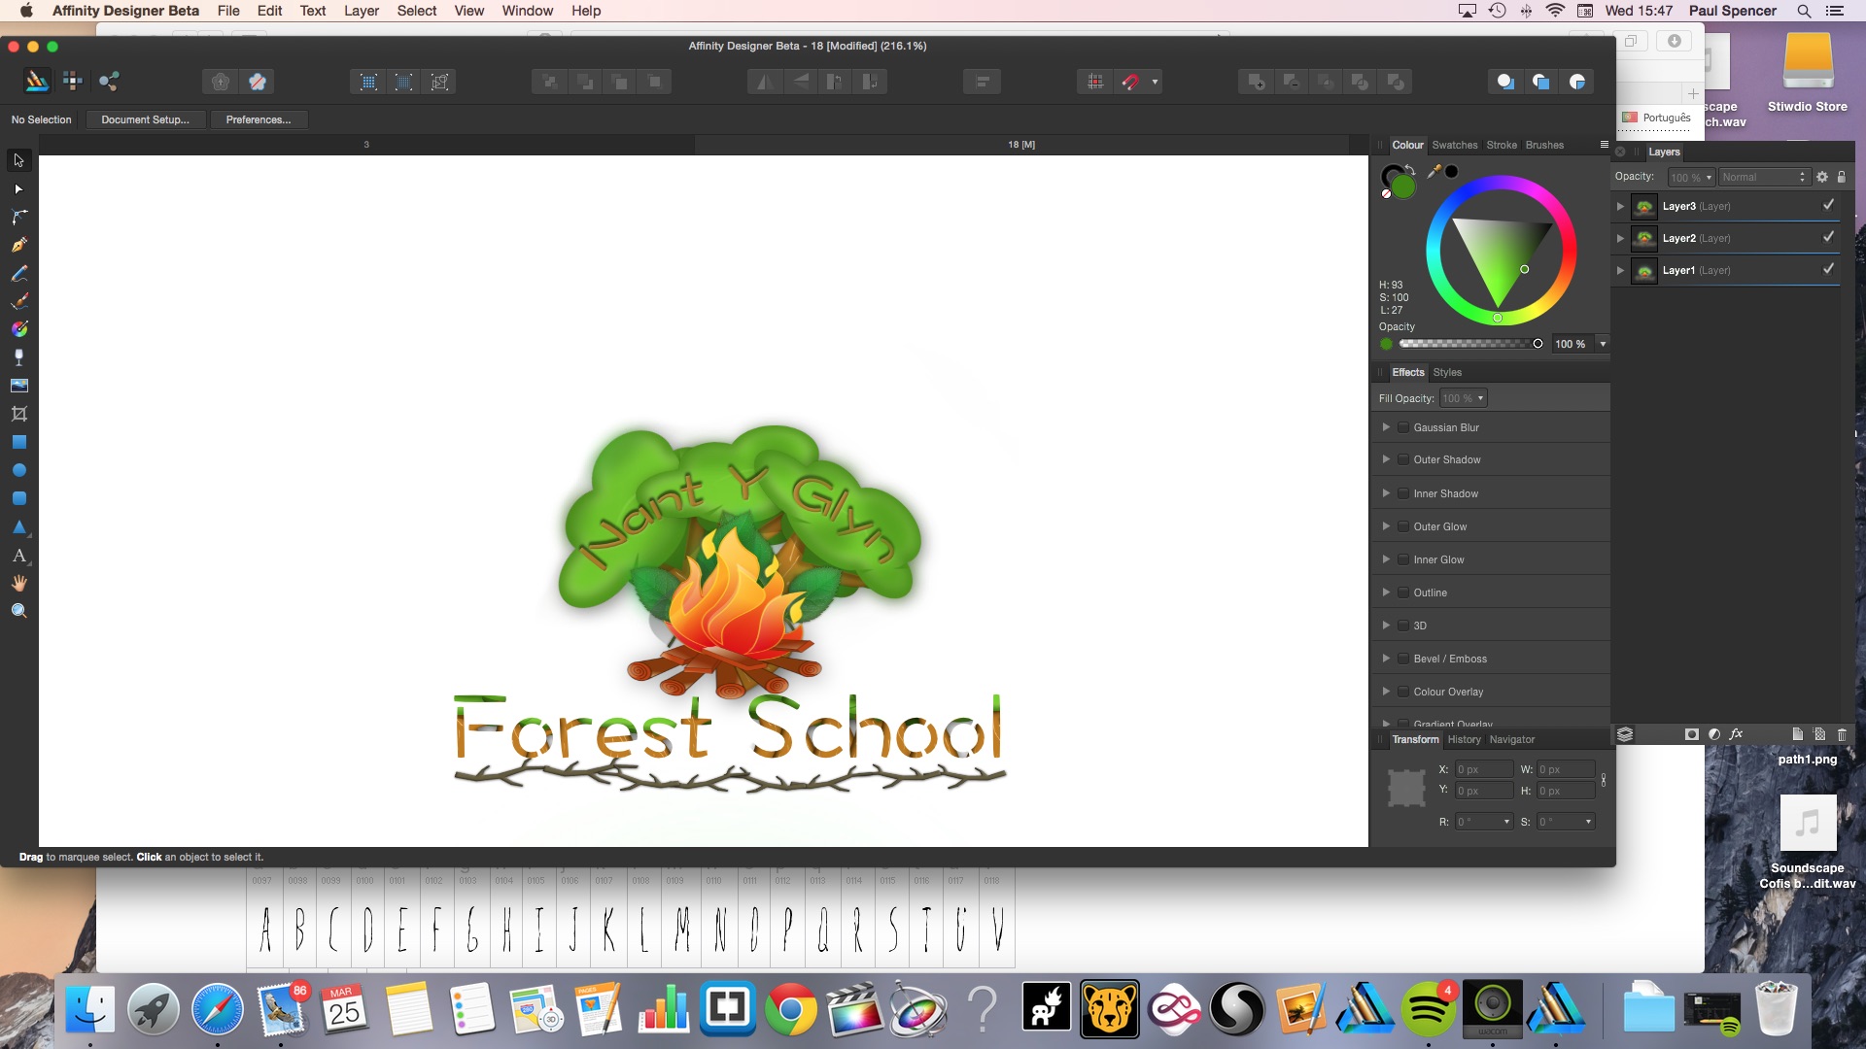The height and width of the screenshot is (1049, 1866).
Task: Open the Layer menu
Action: tap(361, 11)
